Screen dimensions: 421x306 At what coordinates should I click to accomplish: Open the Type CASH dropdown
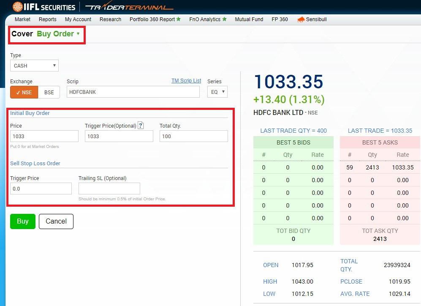(x=34, y=66)
